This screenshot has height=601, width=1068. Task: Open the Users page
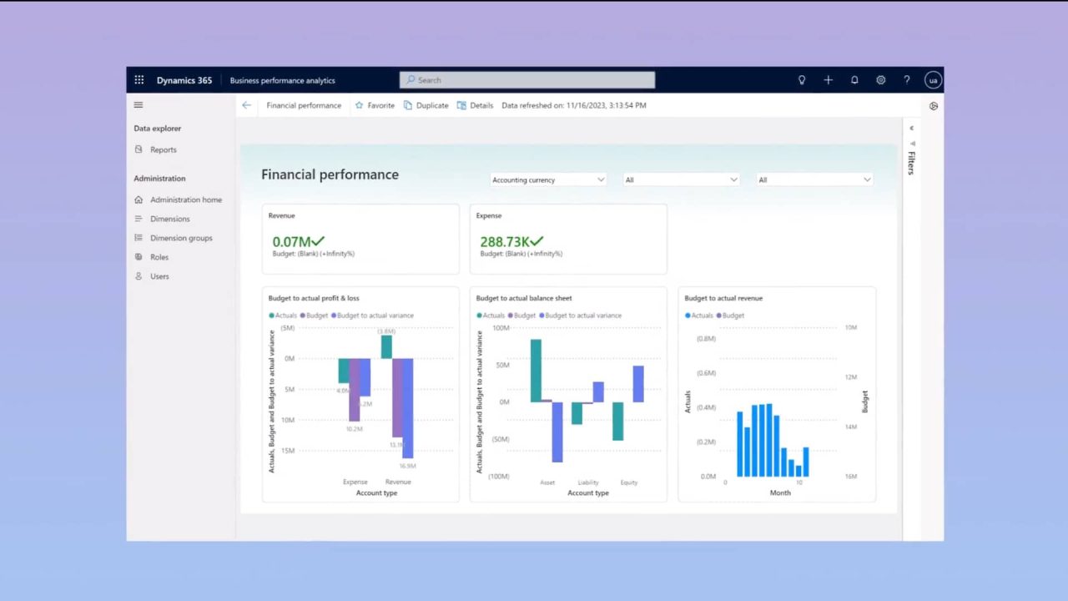click(x=159, y=276)
